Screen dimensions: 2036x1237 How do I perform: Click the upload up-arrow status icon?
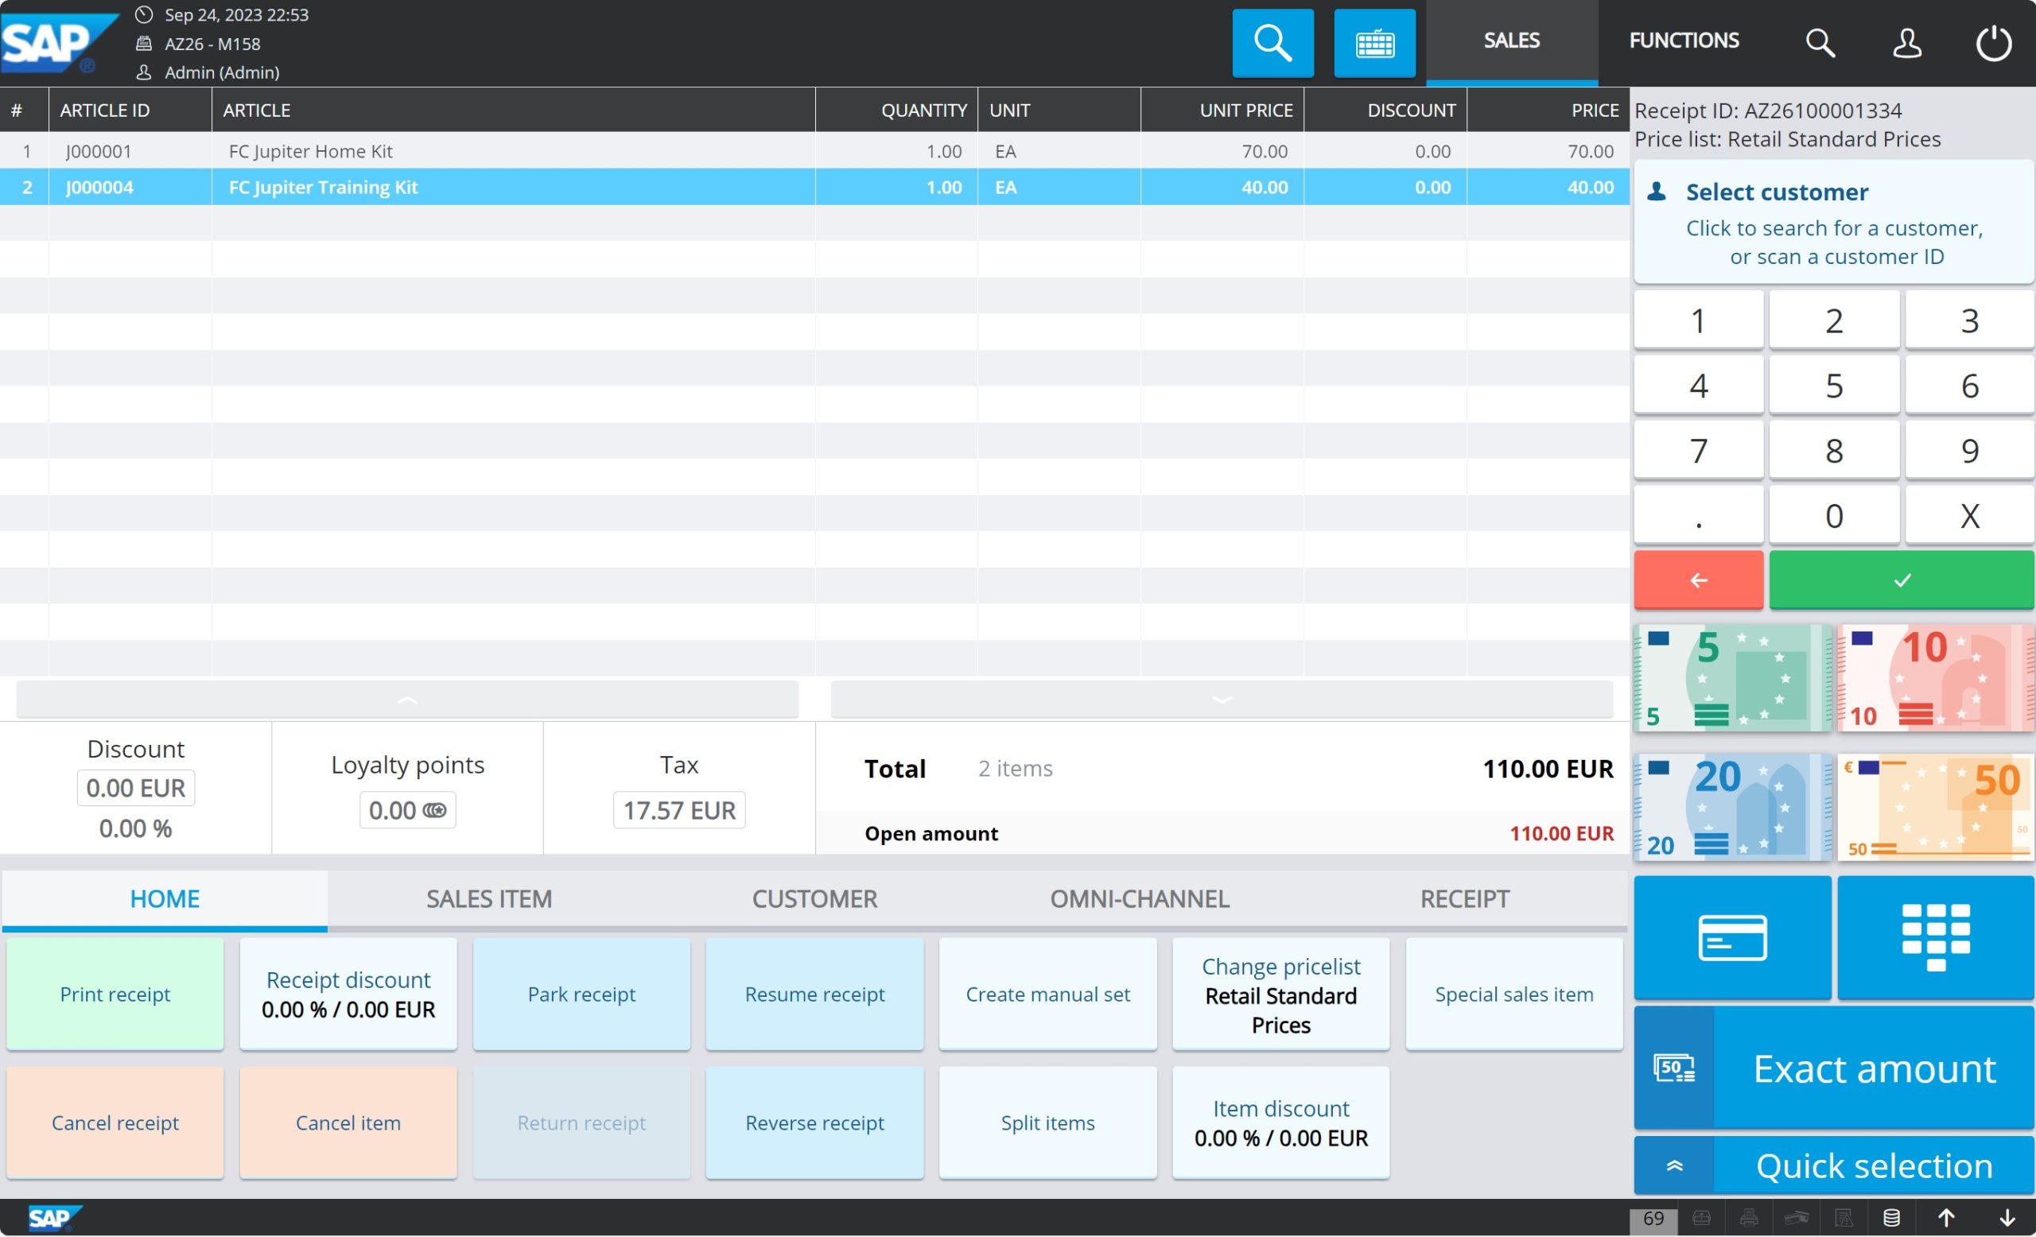click(x=1946, y=1219)
